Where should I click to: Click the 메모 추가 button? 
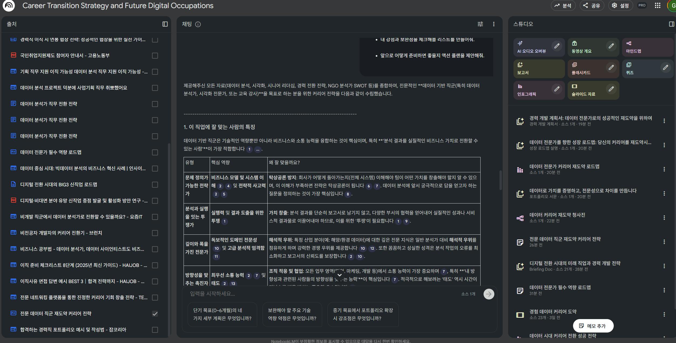(x=593, y=326)
